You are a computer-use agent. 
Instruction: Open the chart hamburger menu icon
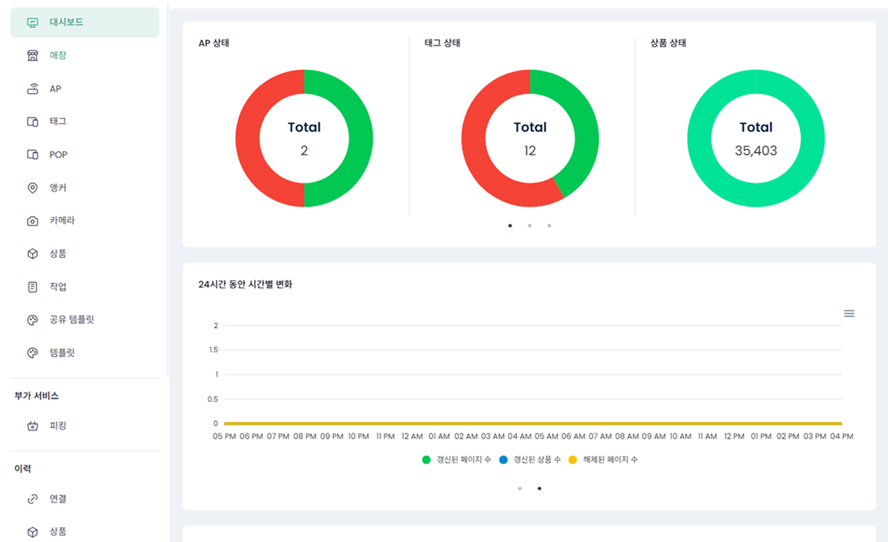[849, 314]
